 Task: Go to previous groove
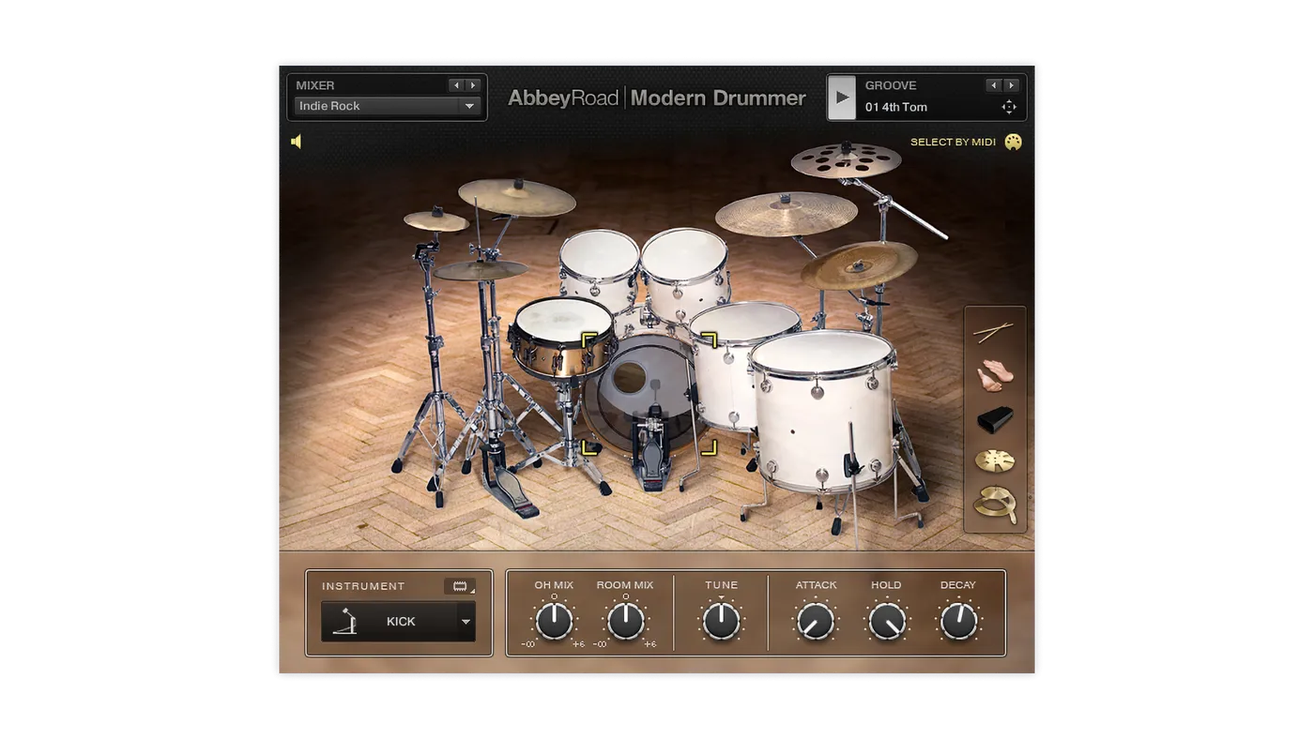(994, 85)
